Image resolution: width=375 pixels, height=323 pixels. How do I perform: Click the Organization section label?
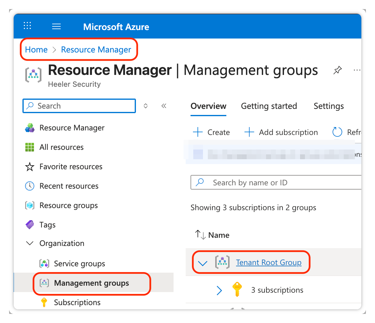click(62, 243)
